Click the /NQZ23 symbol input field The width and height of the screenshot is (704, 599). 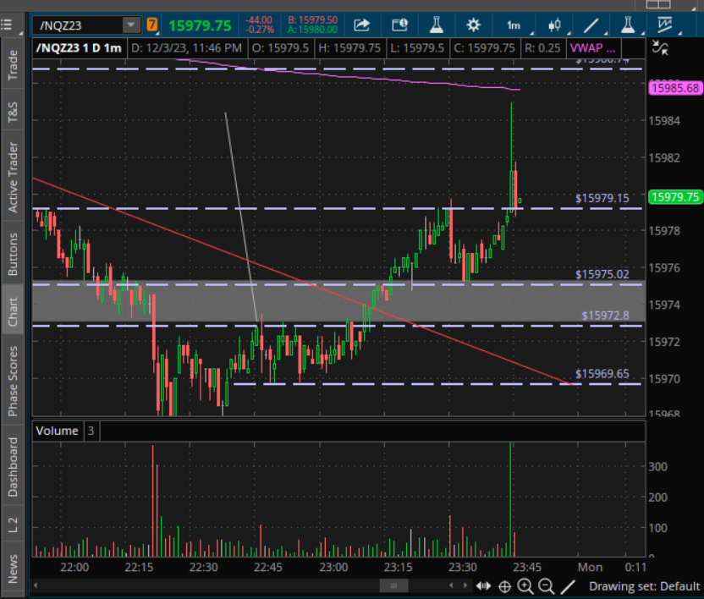(78, 25)
